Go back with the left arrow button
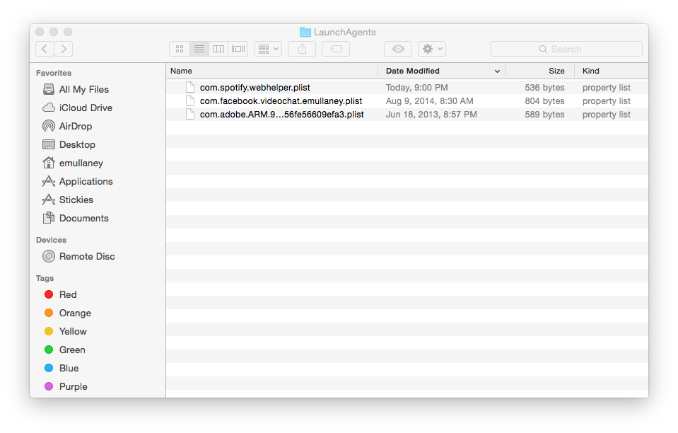 (x=45, y=49)
